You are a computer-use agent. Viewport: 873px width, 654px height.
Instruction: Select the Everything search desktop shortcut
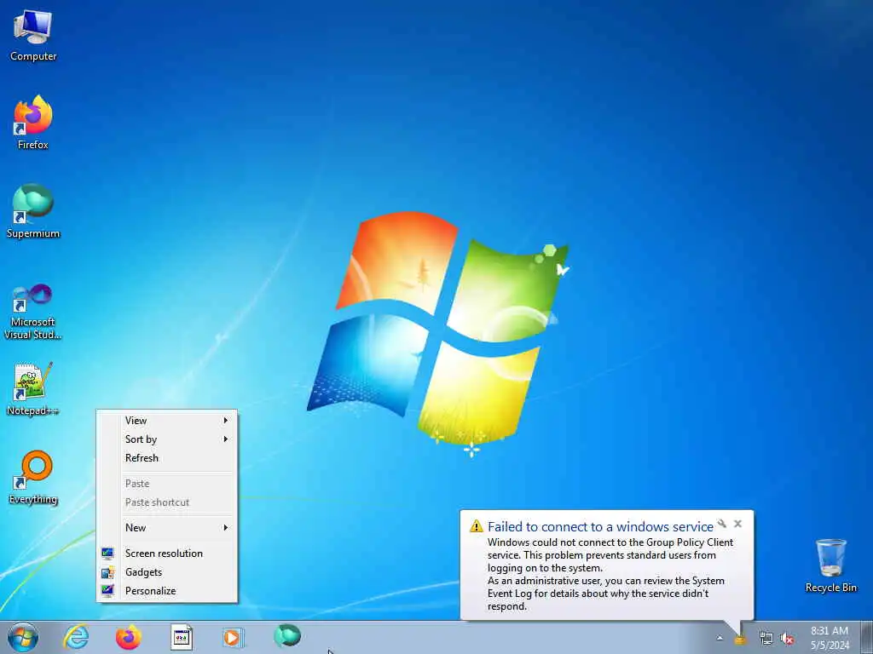tap(33, 477)
